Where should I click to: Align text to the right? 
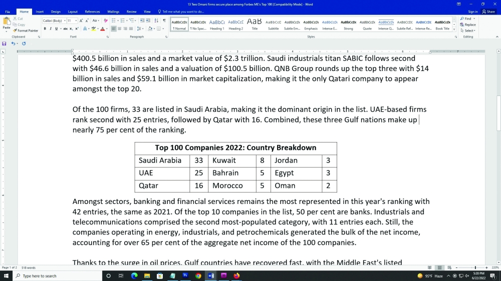(125, 28)
